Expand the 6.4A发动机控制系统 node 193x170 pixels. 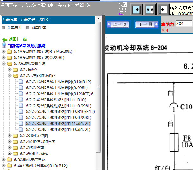point(3,166)
